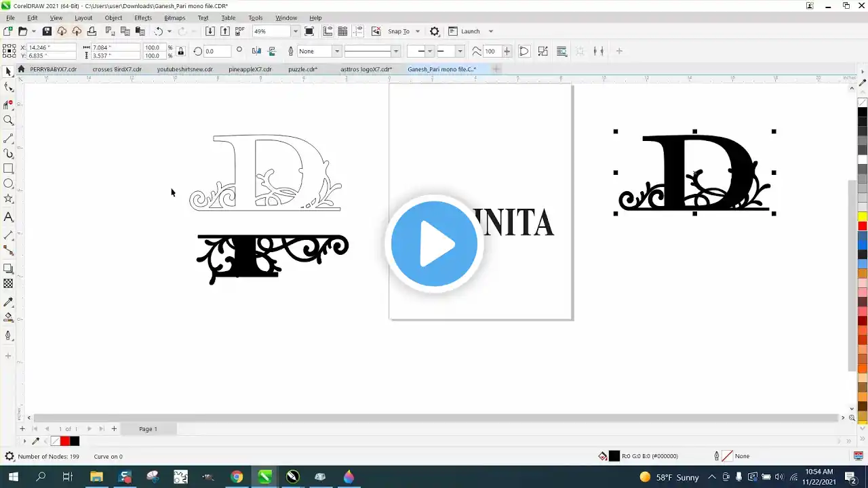Toggle the lock ratio padlock
Screen dimensions: 868x488
pos(180,51)
